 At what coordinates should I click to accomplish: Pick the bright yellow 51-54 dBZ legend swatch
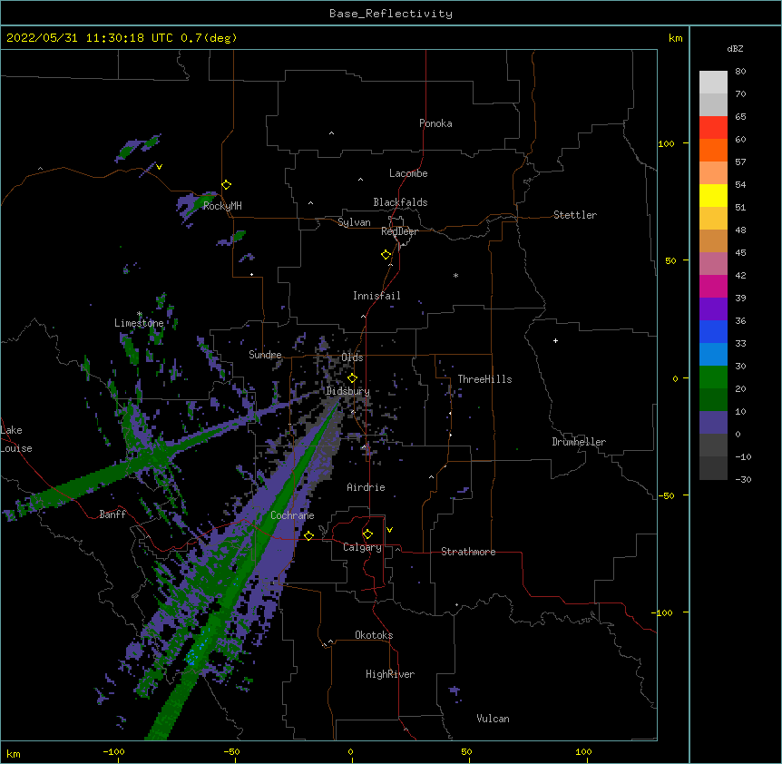click(x=713, y=195)
